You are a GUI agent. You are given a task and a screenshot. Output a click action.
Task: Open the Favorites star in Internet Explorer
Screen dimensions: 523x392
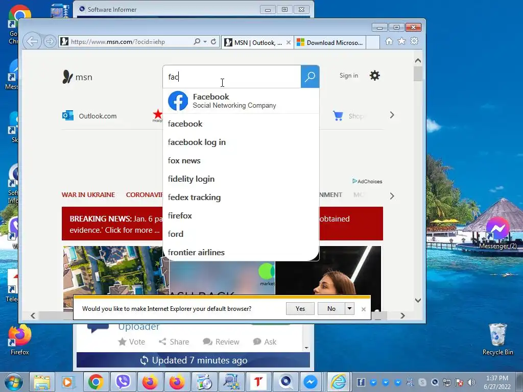(x=401, y=41)
